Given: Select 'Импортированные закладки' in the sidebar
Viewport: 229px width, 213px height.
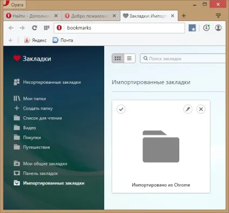Looking at the screenshot, I should click(49, 183).
